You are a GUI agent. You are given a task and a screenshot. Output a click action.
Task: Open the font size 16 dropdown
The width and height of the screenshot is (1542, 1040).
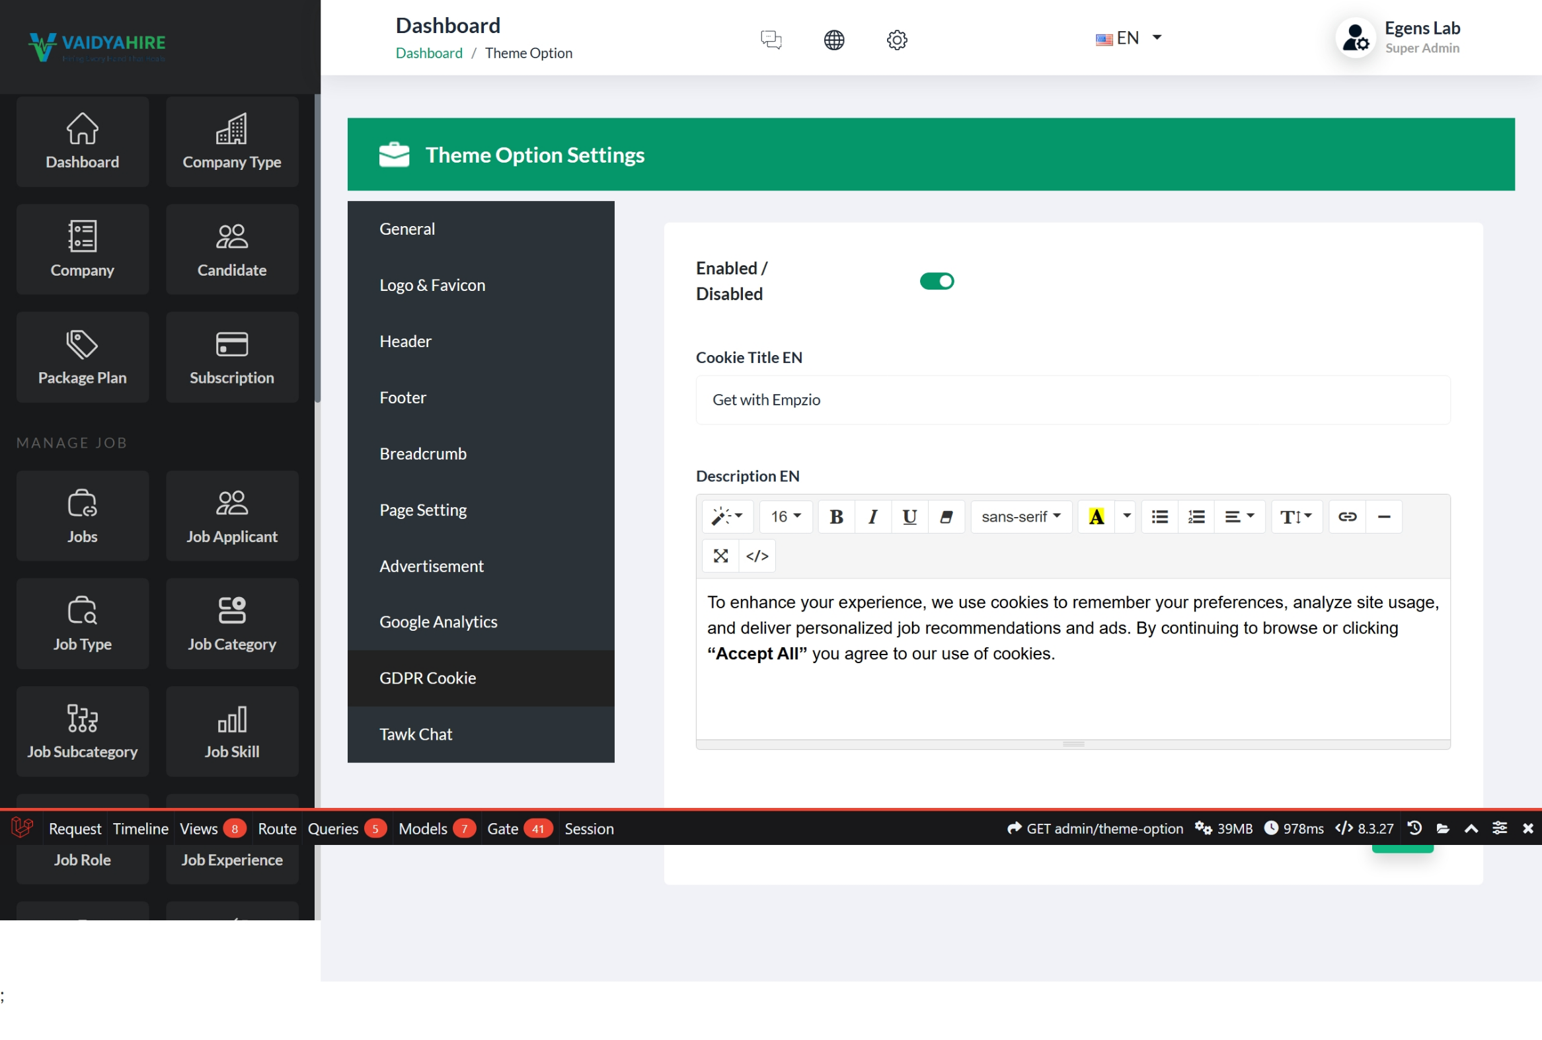pos(786,516)
